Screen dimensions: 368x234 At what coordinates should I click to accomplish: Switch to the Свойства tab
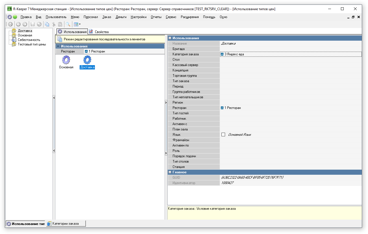pyautogui.click(x=99, y=32)
